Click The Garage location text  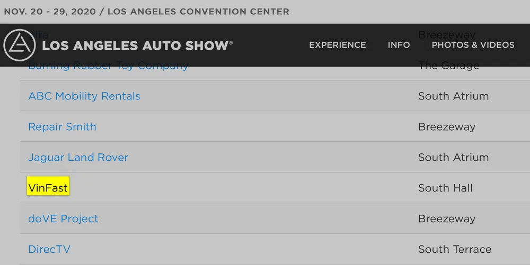tap(448, 69)
